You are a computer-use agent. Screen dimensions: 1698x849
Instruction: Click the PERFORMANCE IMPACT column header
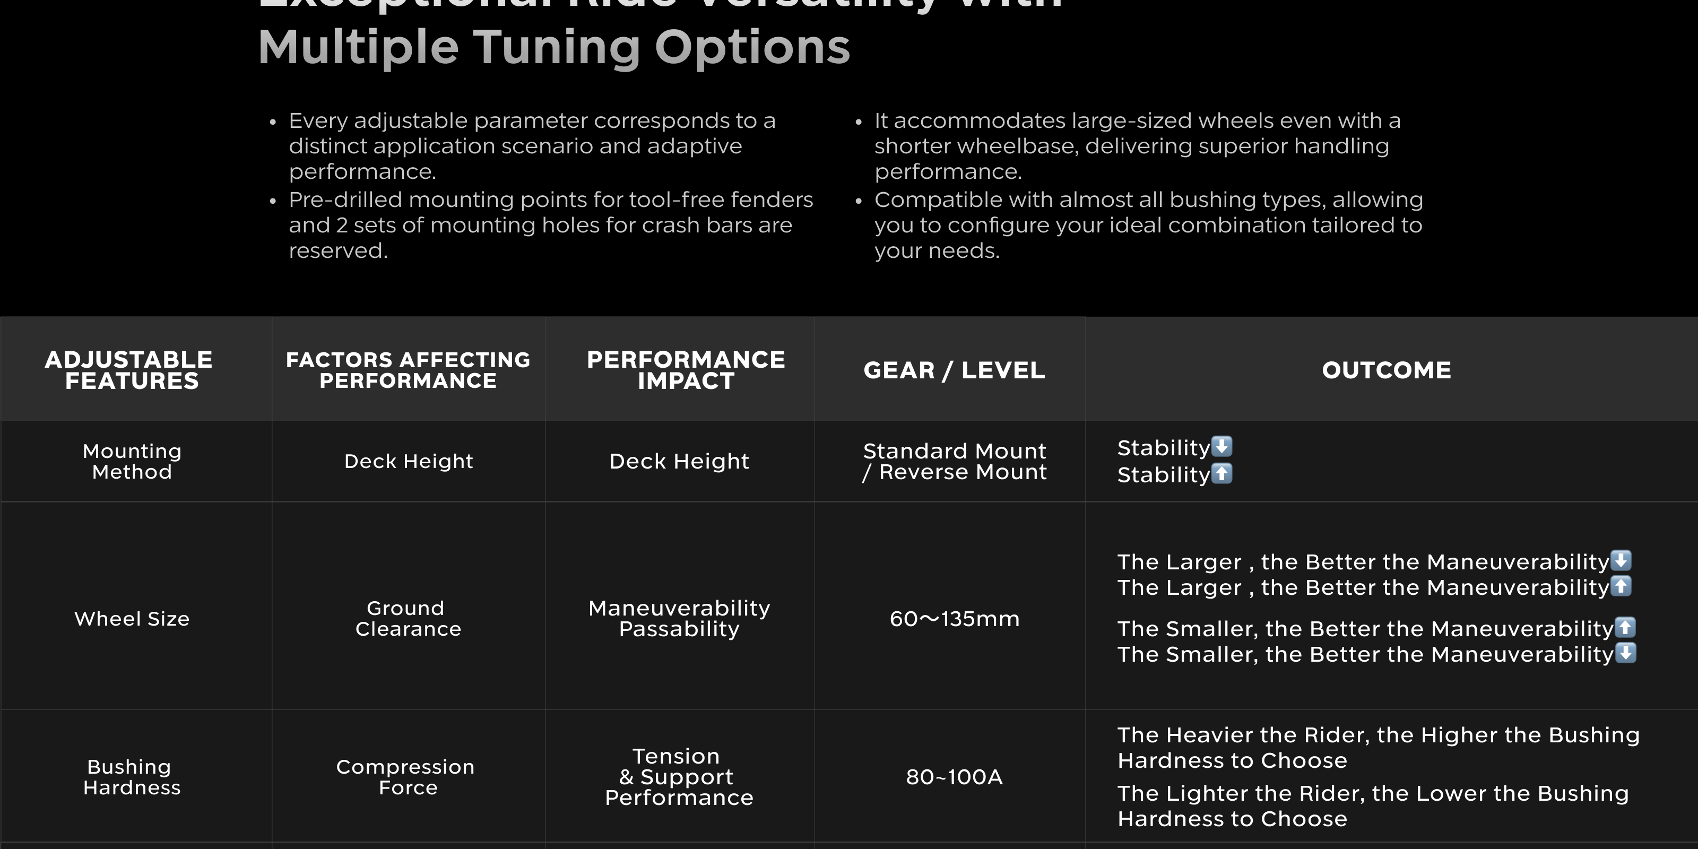click(x=686, y=370)
